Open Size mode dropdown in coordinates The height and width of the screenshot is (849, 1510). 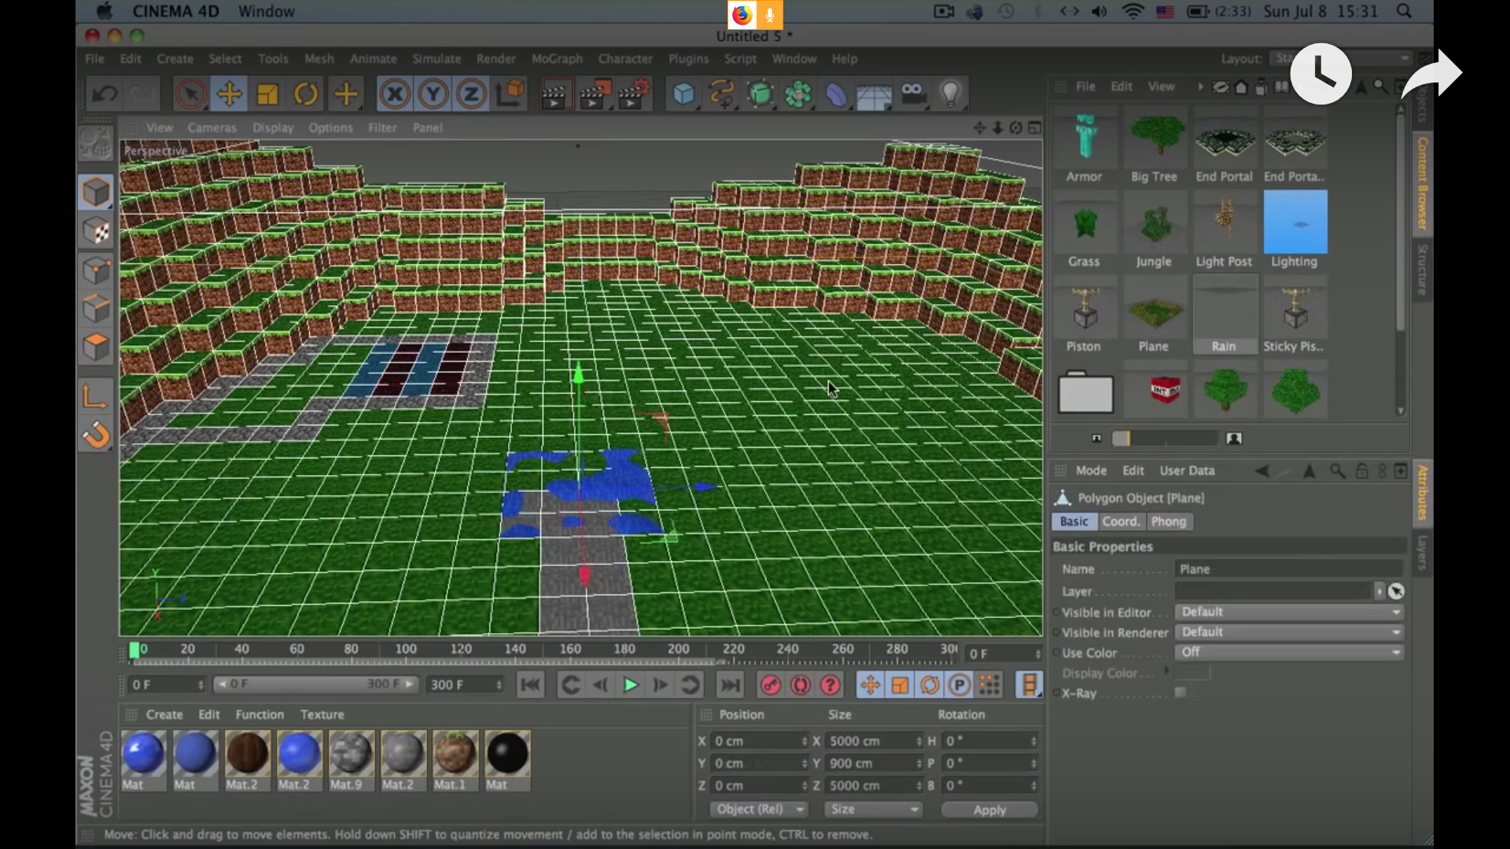point(873,810)
